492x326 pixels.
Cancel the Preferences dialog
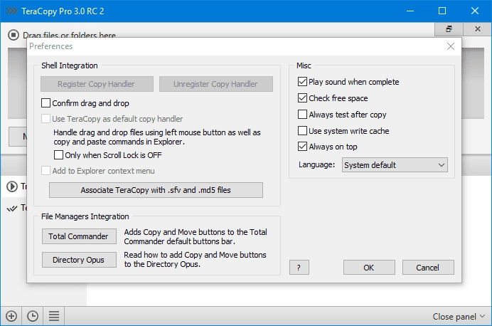pyautogui.click(x=428, y=267)
